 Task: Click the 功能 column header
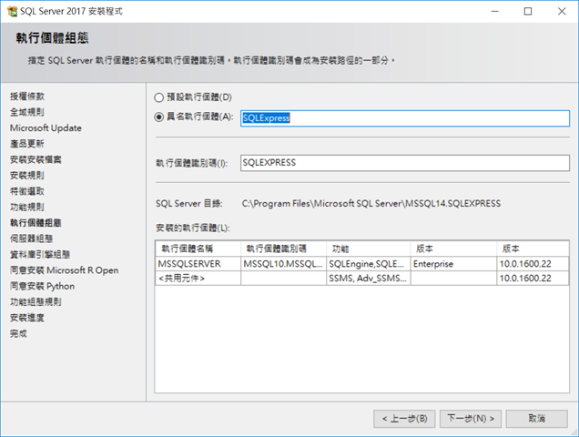pyautogui.click(x=369, y=249)
